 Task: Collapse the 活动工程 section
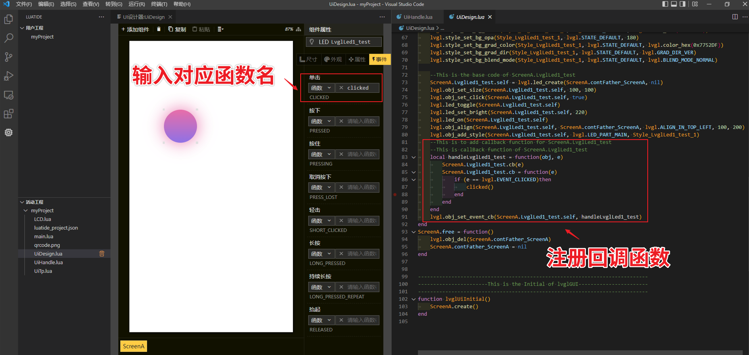tap(22, 202)
